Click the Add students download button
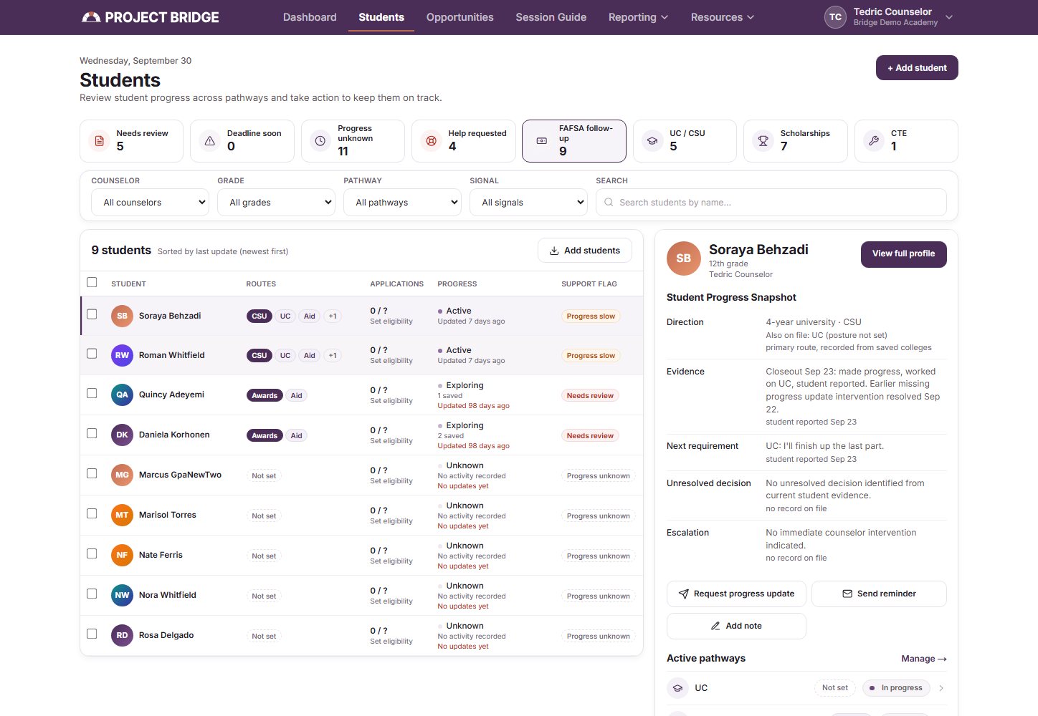 [x=585, y=251]
